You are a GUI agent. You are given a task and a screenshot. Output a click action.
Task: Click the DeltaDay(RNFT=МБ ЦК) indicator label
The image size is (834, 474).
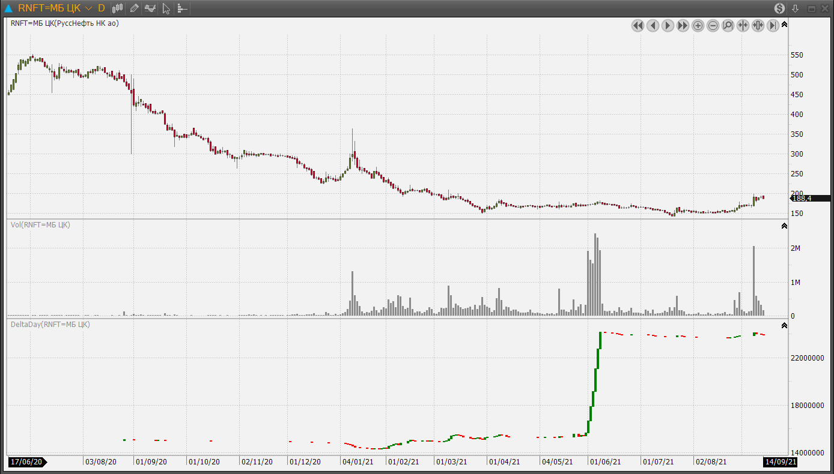point(50,324)
